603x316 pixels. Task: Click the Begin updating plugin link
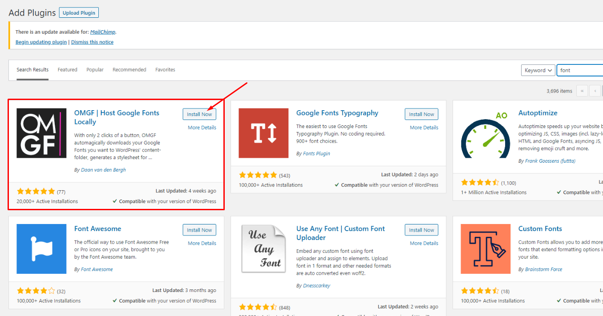(x=41, y=42)
